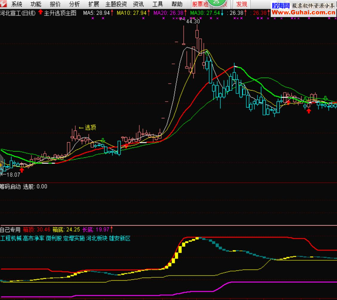This screenshot has width=337, height=300.
Task: Open the 帮助 menu
Action: pyautogui.click(x=177, y=4)
